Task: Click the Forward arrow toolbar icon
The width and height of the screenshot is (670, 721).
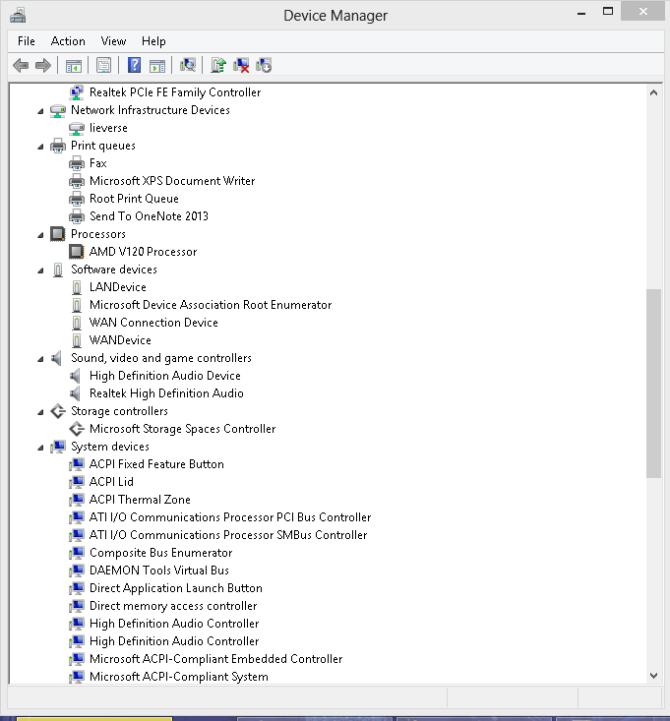Action: [42, 65]
